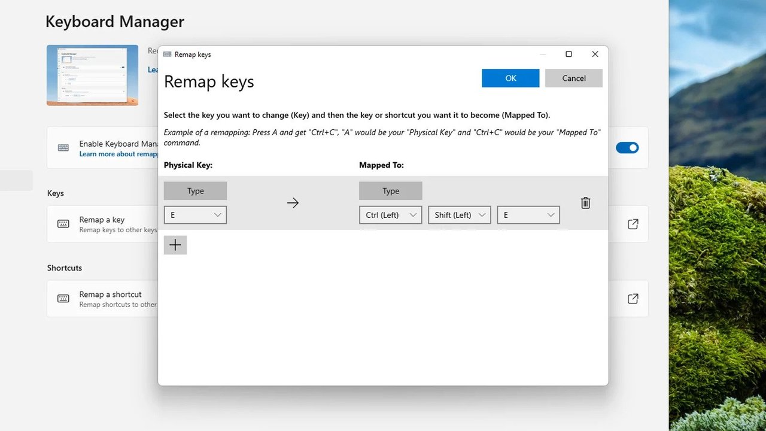Viewport: 766px width, 431px height.
Task: Delete the E key remapping row
Action: (585, 203)
